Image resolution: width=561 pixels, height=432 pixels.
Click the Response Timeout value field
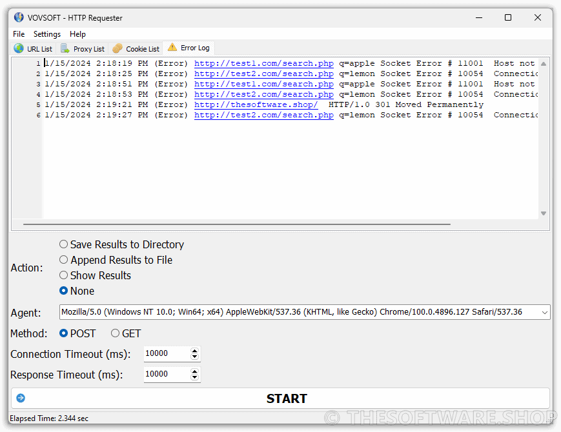click(x=167, y=374)
